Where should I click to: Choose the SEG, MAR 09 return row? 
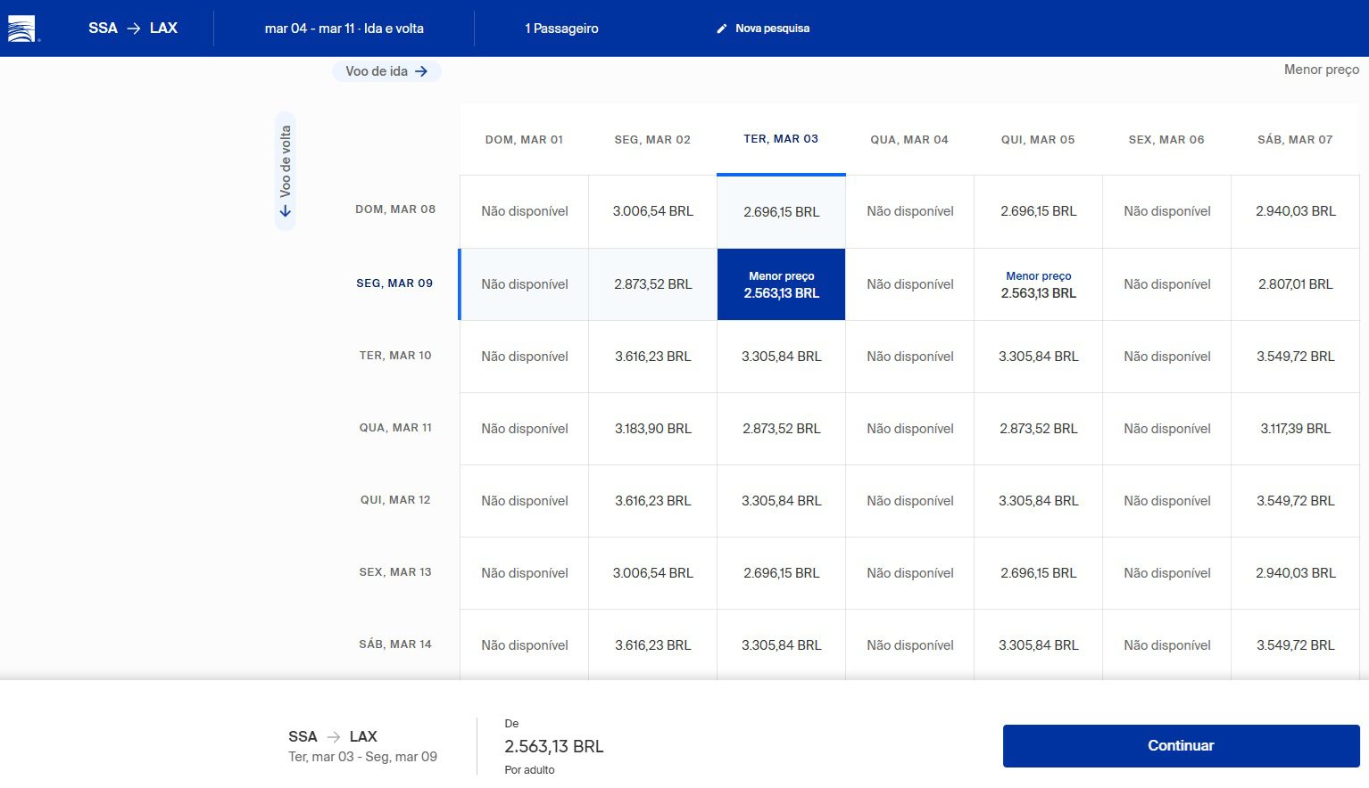click(394, 283)
